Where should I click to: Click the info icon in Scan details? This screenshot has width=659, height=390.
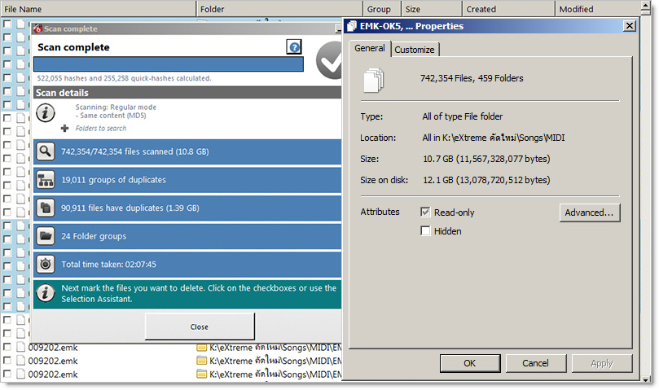(x=45, y=113)
